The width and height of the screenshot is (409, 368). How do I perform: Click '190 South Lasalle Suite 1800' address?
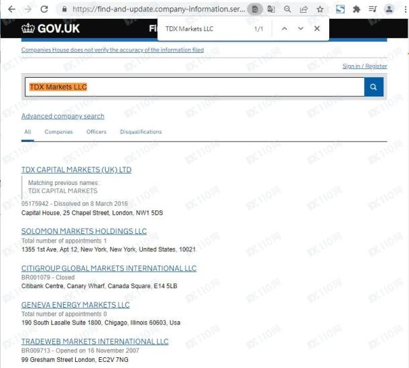[101, 322]
